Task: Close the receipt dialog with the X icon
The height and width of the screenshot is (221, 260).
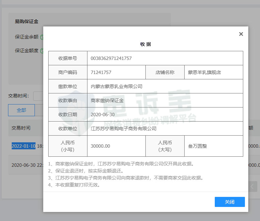Action: 241,34
